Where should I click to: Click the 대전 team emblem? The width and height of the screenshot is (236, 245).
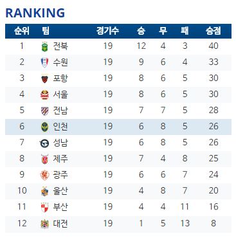point(45,224)
